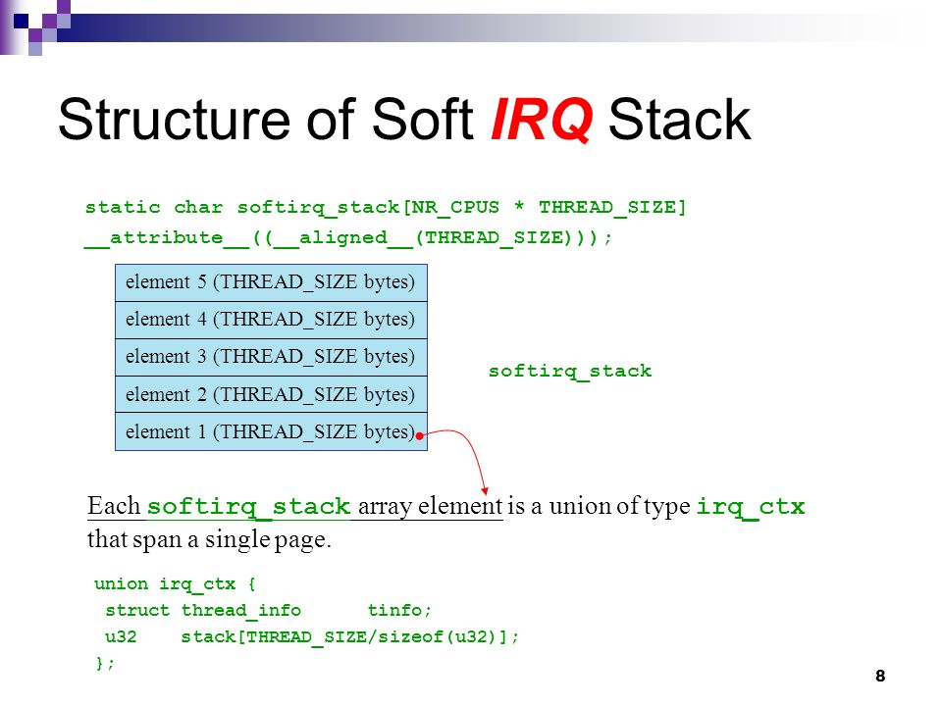942x706 pixels.
Task: Click the green 'irq_ctx' type name in the sentence
Action: pyautogui.click(x=751, y=506)
